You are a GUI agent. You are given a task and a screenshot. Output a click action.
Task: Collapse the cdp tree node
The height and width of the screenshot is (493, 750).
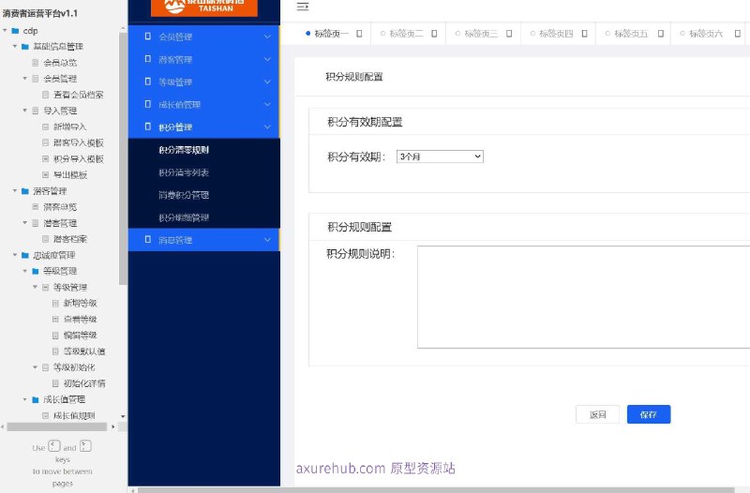(x=6, y=30)
